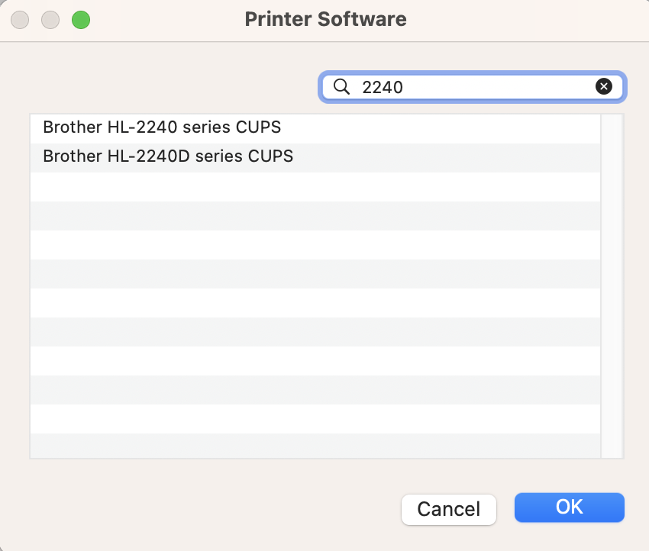Select Brother HL-2240D series CUPS
The image size is (649, 551).
[168, 156]
